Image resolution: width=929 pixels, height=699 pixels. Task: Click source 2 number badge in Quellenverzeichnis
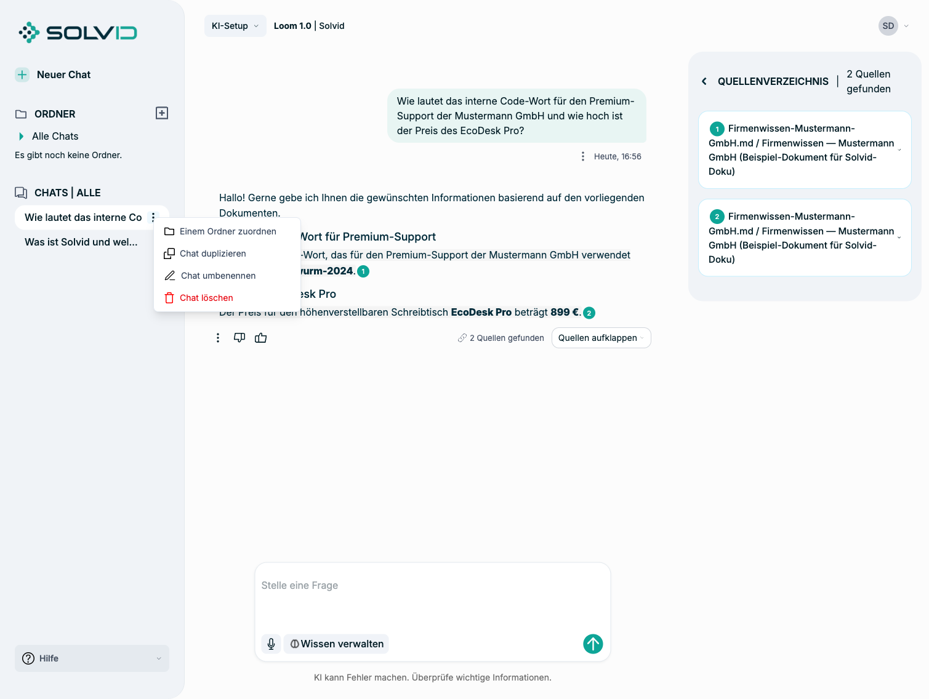[x=717, y=217]
